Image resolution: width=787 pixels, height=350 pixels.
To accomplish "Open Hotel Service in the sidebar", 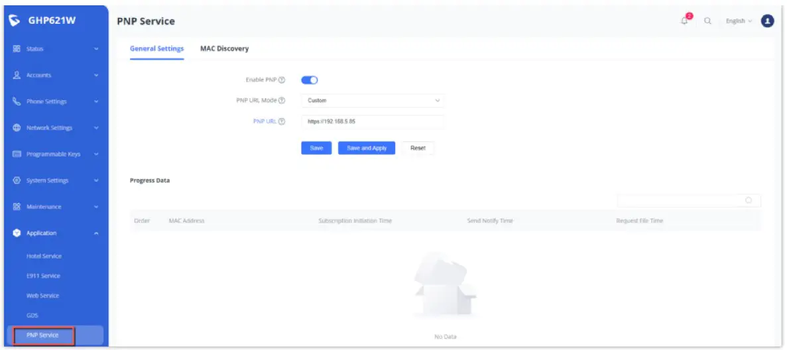I will (44, 256).
